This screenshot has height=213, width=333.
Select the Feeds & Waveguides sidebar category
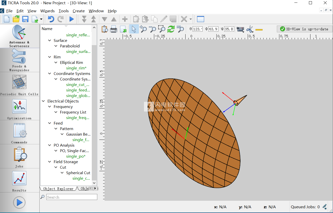click(20, 60)
